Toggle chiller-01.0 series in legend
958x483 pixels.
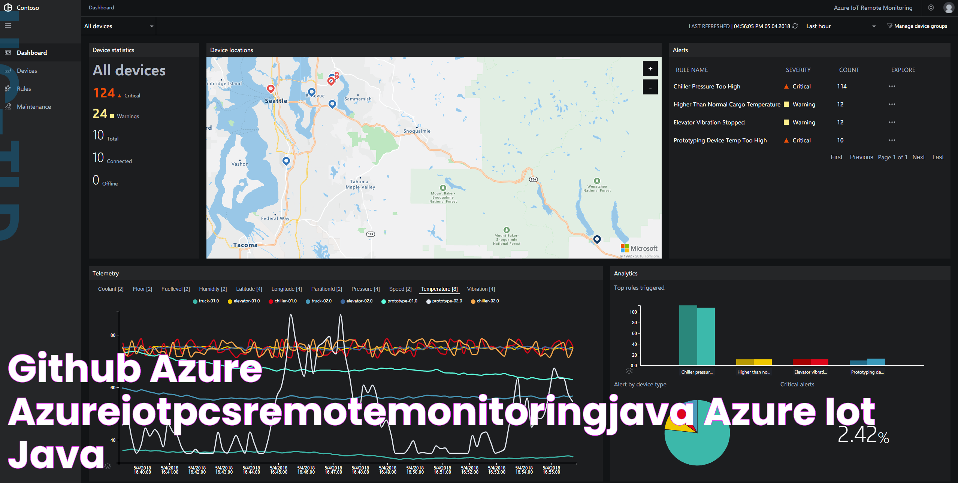(x=282, y=301)
